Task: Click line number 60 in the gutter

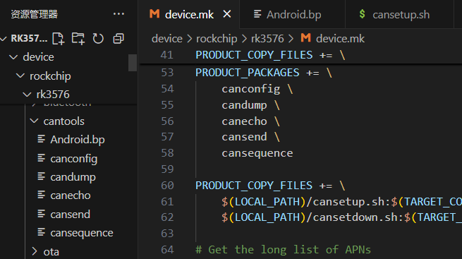Action: click(167, 186)
